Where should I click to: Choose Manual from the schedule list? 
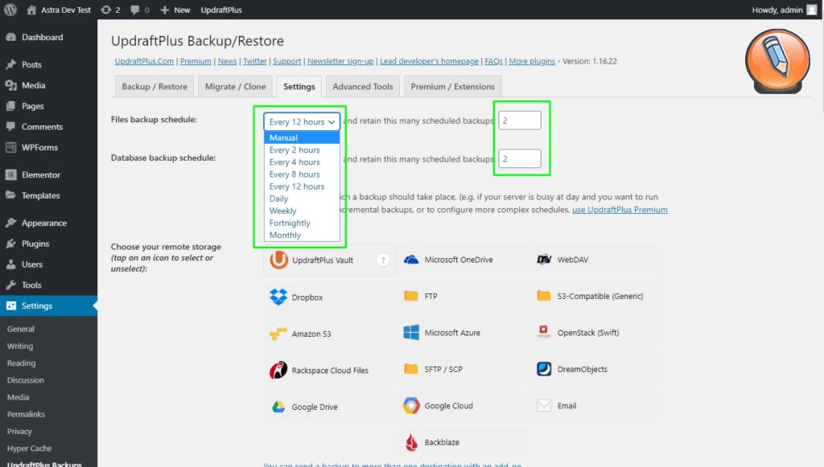coord(302,137)
